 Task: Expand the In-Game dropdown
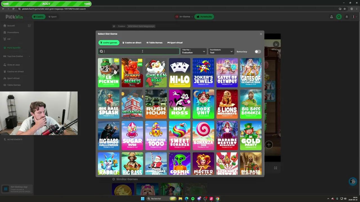(x=184, y=17)
